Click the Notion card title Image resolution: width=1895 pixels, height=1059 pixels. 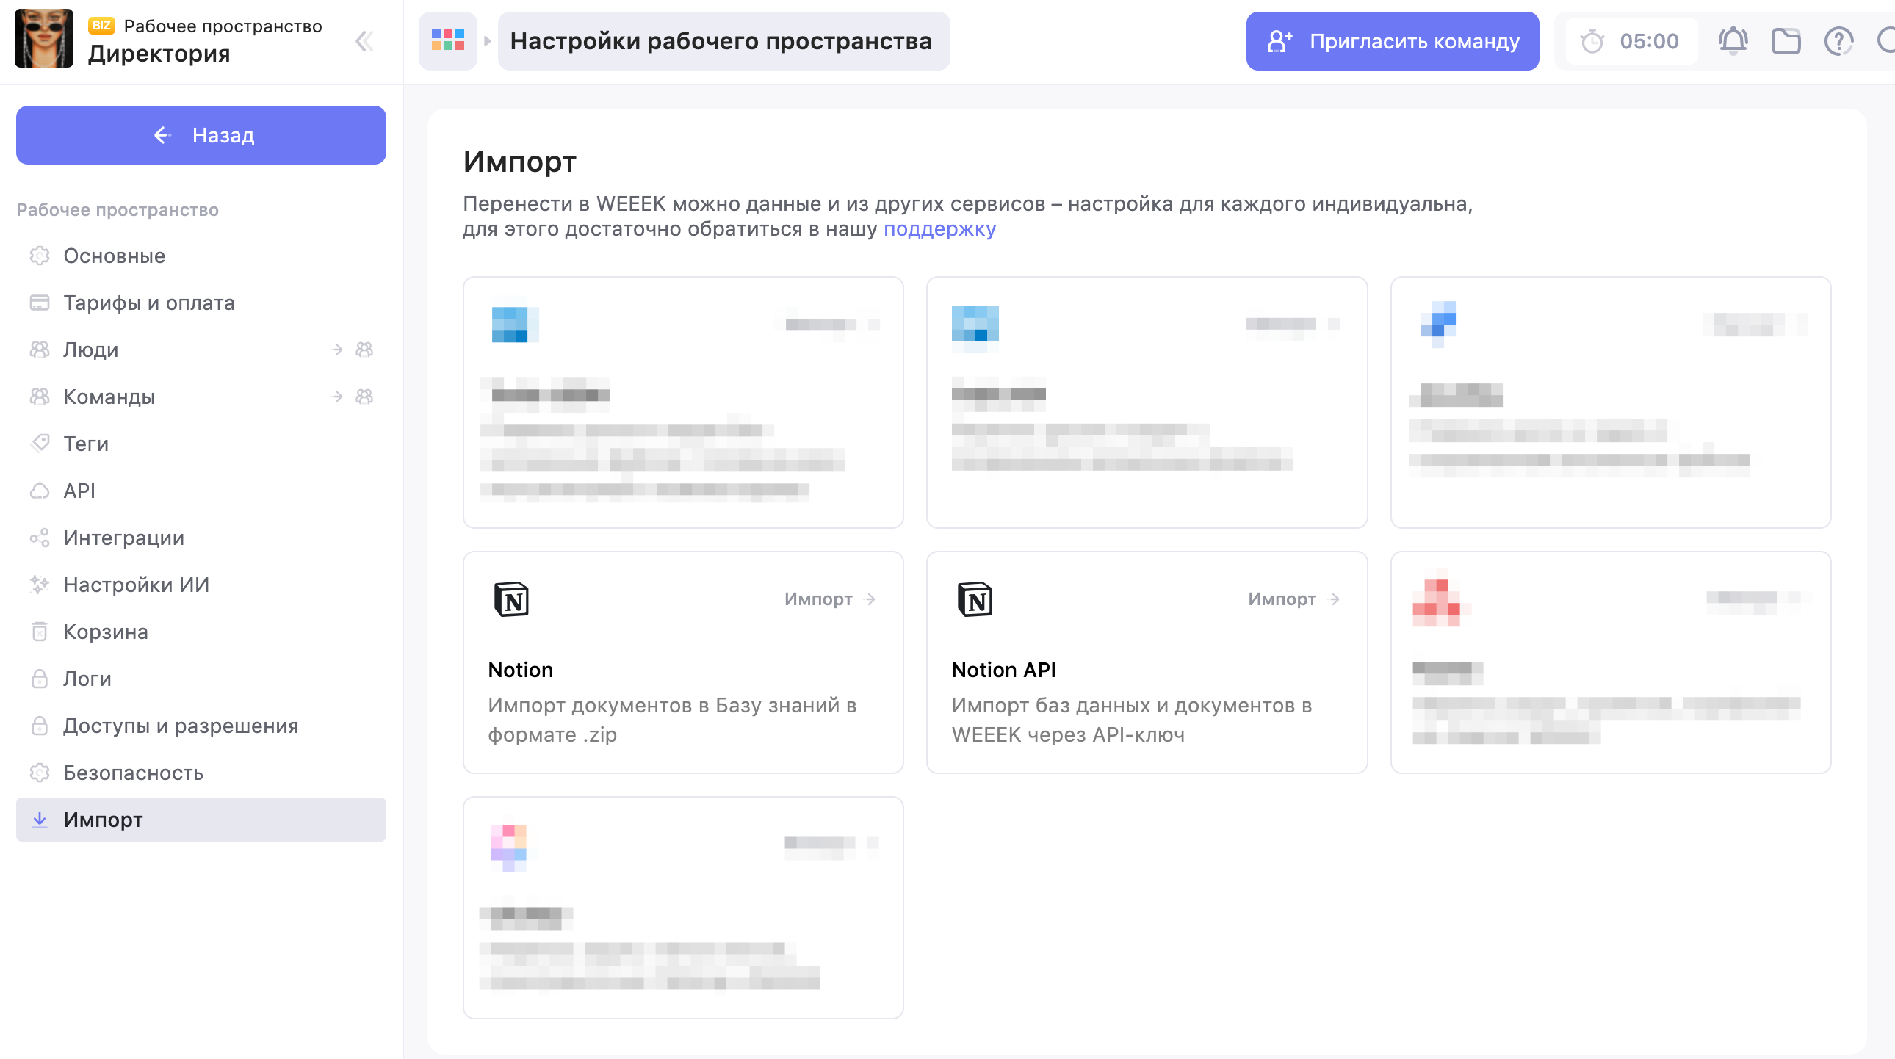(x=521, y=670)
